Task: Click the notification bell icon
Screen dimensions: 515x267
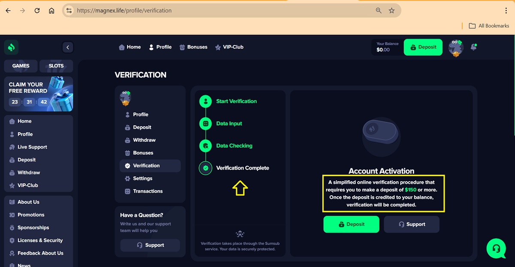Action: (473, 47)
